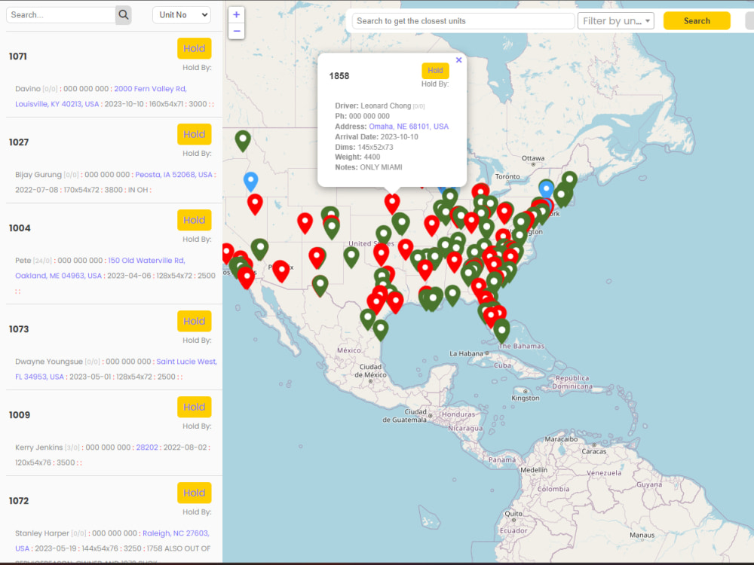Hold unit 1004

[x=195, y=220]
